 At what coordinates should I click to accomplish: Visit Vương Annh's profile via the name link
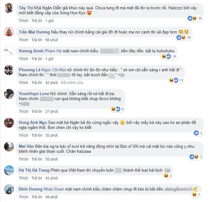tap(31, 51)
